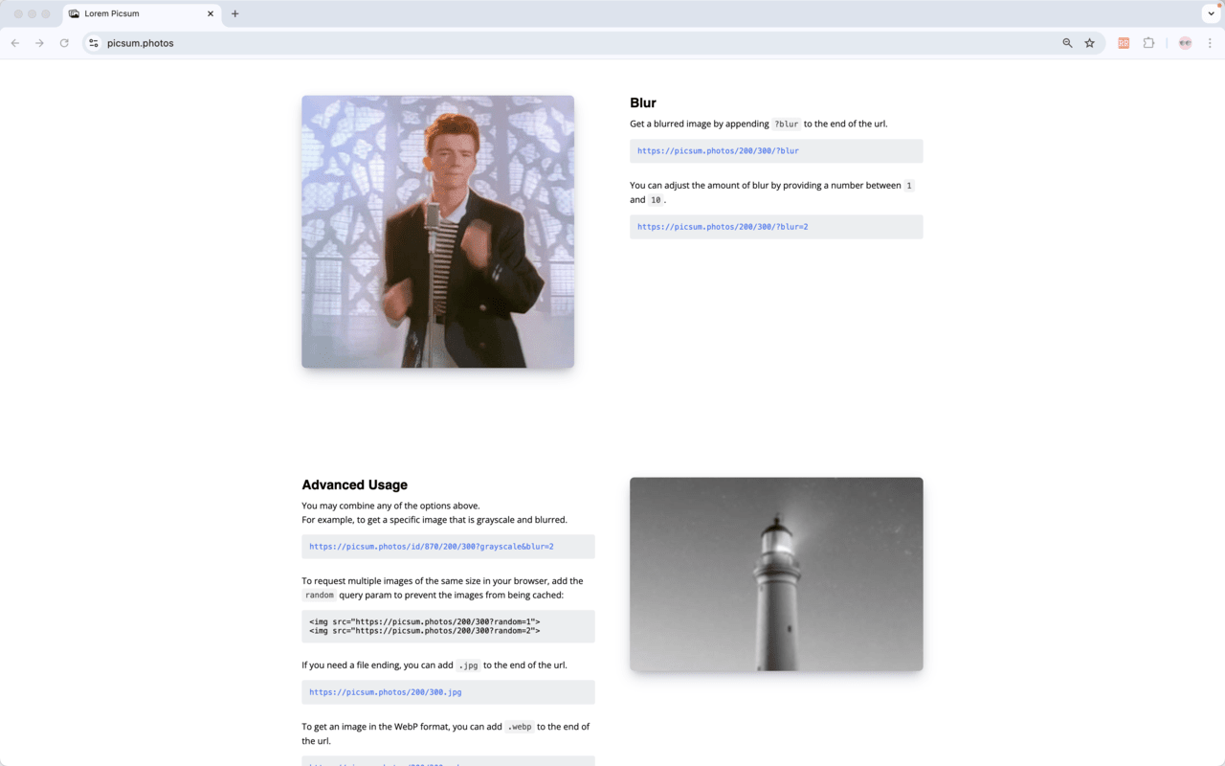Open the browser profile avatar
The width and height of the screenshot is (1225, 766).
point(1184,43)
